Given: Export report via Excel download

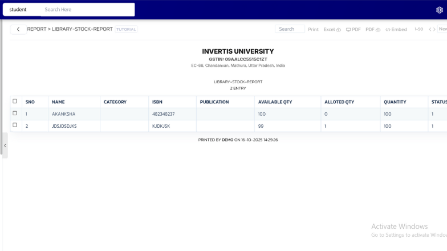Looking at the screenshot, I should tap(332, 29).
